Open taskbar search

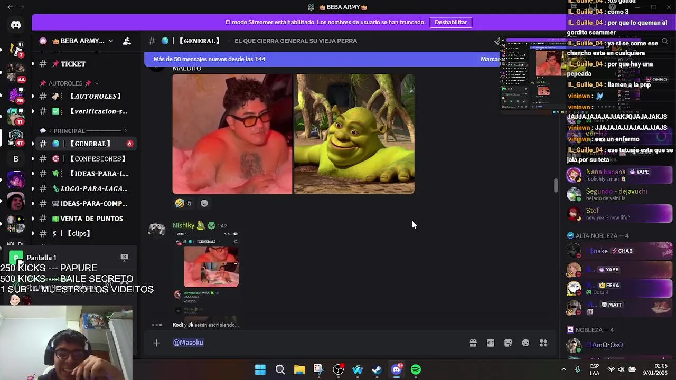[280, 370]
